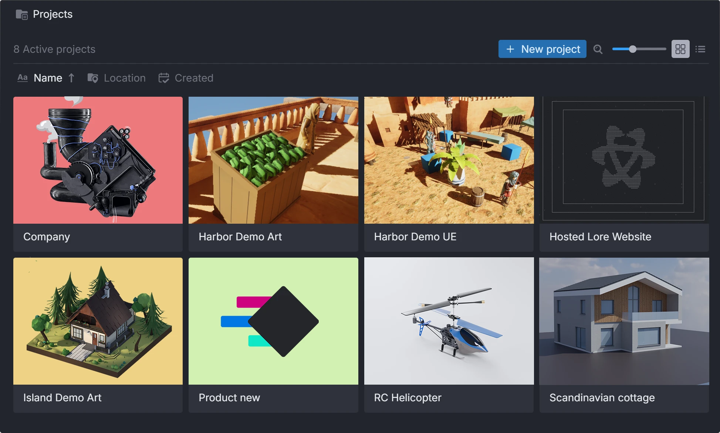Screen dimensions: 720x433
Task: Open the Harbor Demo Art thumbnail
Action: (x=273, y=160)
